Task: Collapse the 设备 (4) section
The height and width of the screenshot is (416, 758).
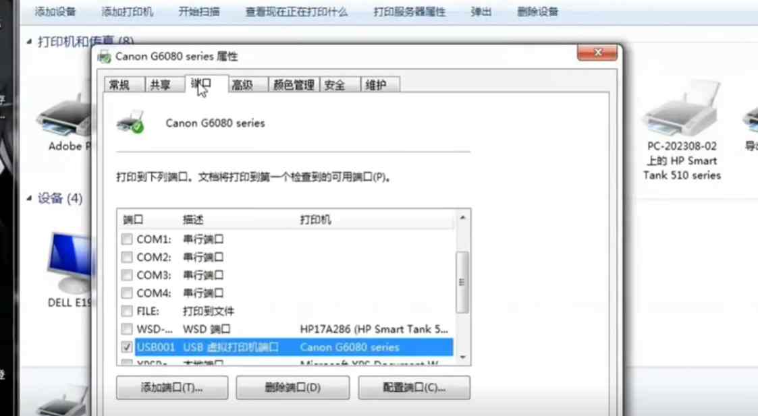Action: [28, 199]
